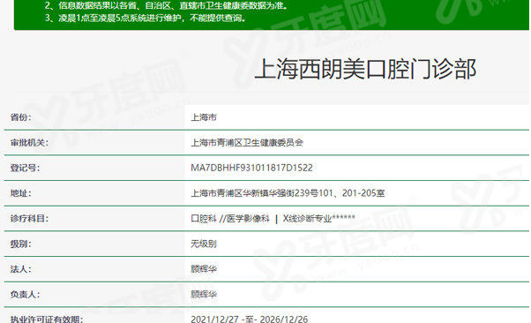
Task: Click the 负责人 label
Action: [x=25, y=294]
